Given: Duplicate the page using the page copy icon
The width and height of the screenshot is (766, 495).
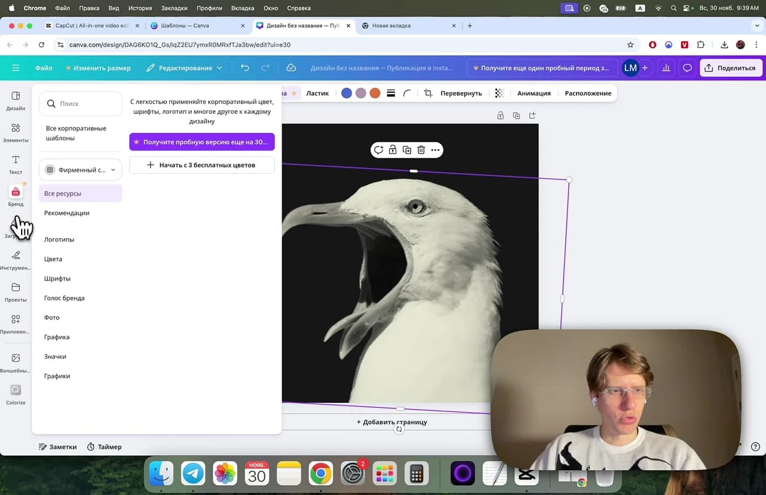Looking at the screenshot, I should (516, 116).
